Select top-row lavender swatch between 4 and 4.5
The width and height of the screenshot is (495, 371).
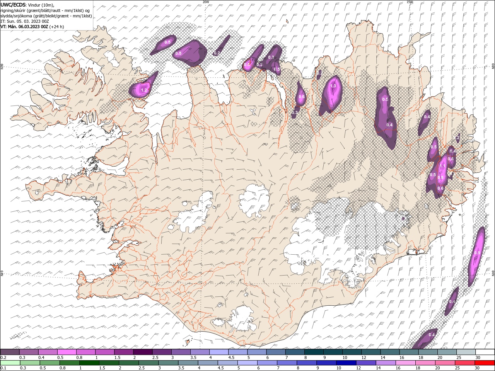coord(218,352)
